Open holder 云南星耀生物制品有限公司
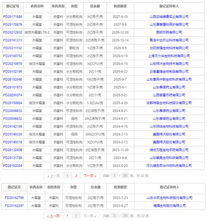Viewport: 207px width, 221px height. point(169,72)
